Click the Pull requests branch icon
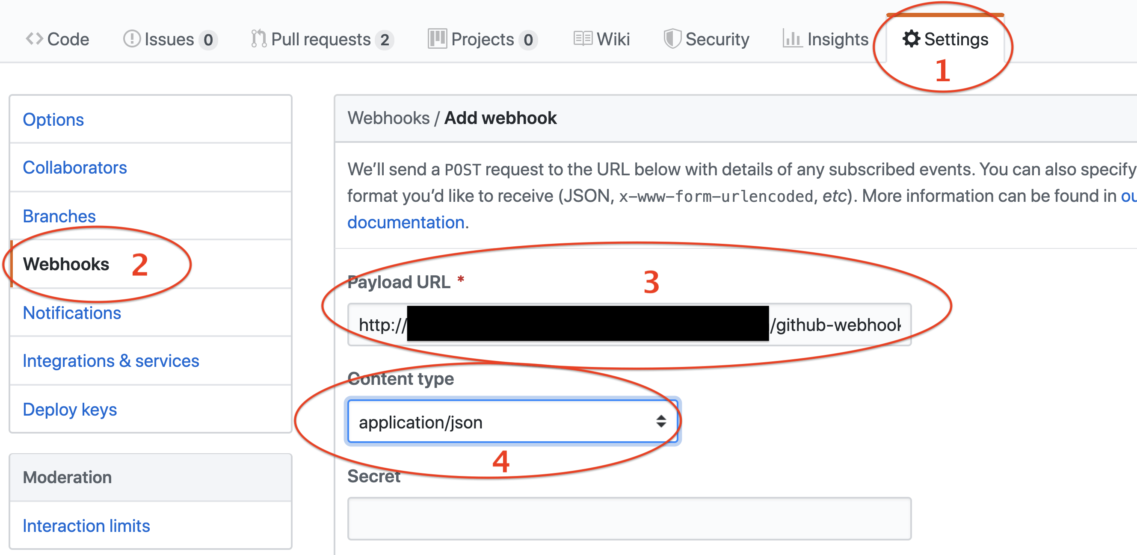The height and width of the screenshot is (555, 1137). [x=259, y=39]
